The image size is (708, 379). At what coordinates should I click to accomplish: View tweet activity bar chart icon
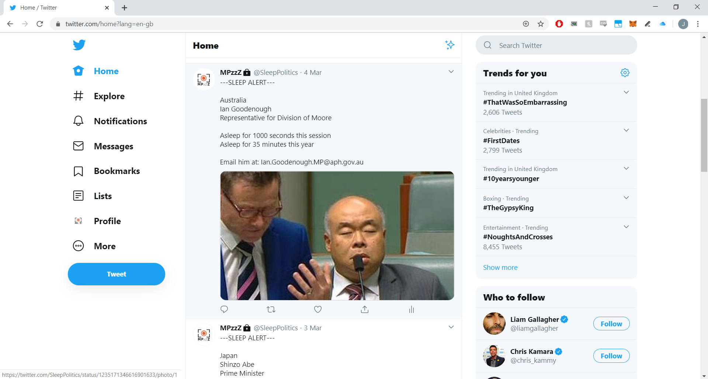click(x=412, y=310)
